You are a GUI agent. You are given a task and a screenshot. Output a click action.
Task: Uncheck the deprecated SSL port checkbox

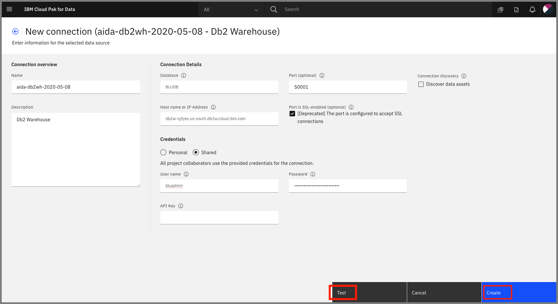292,113
